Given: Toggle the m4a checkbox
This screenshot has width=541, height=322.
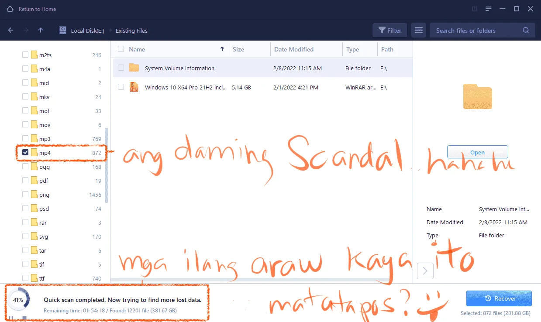Looking at the screenshot, I should coord(25,69).
